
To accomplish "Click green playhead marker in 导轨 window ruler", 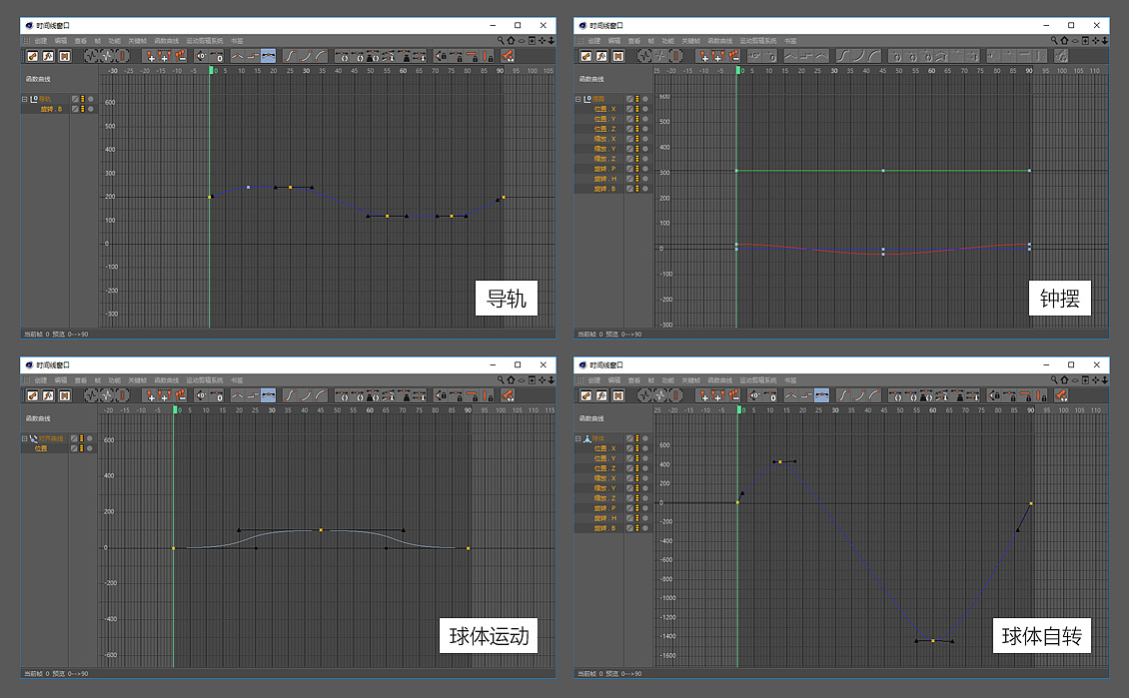I will [211, 71].
